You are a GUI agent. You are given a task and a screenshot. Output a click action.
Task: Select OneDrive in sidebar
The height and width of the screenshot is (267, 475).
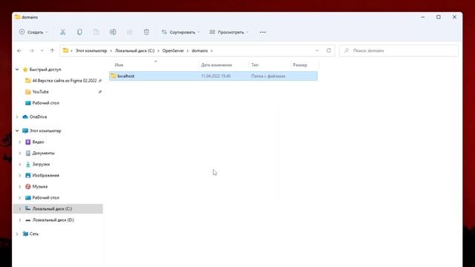[38, 117]
